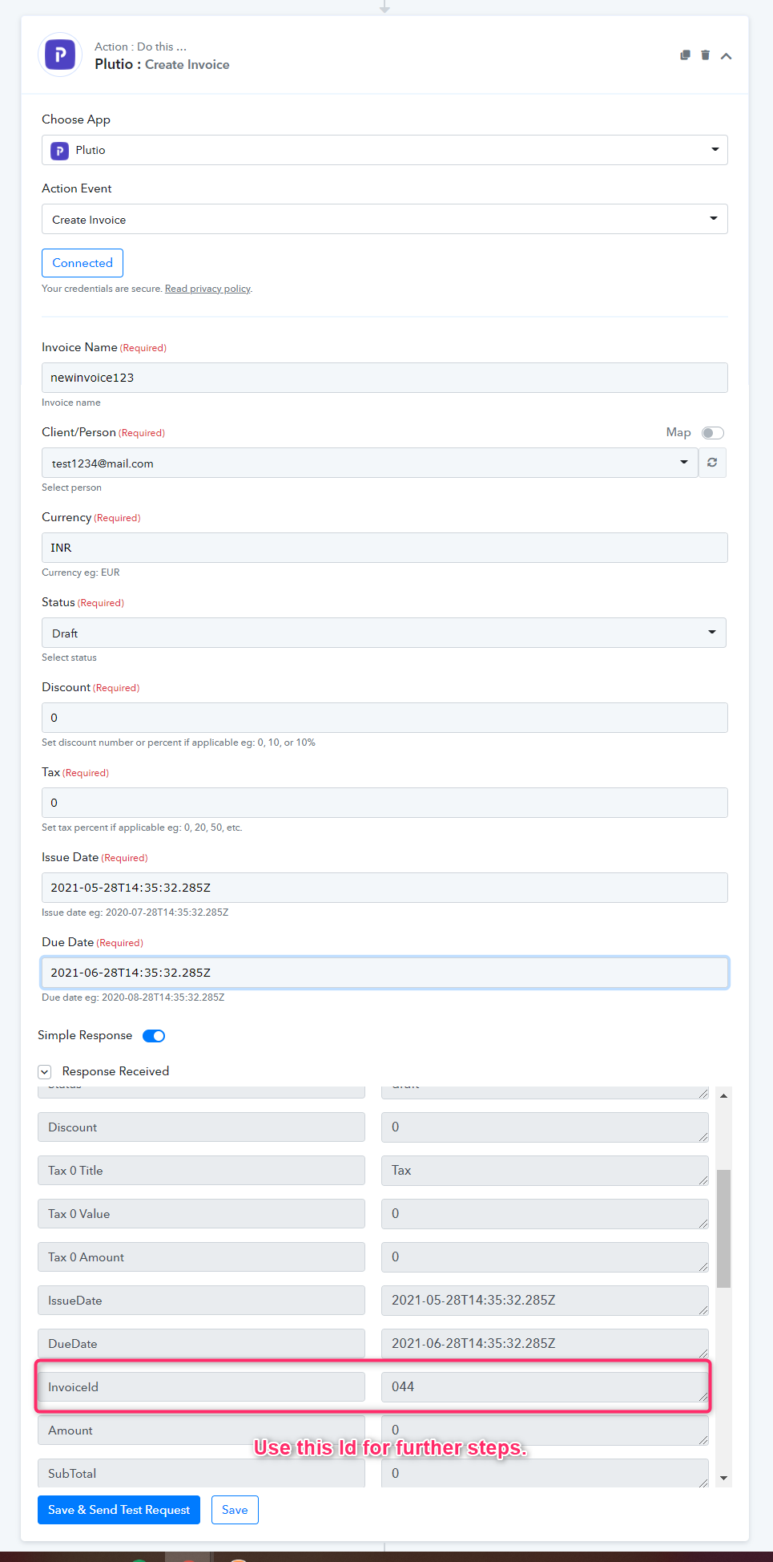Screen dimensions: 773x1562
Task: Disable the Simple Response toggle
Action: [x=154, y=1036]
